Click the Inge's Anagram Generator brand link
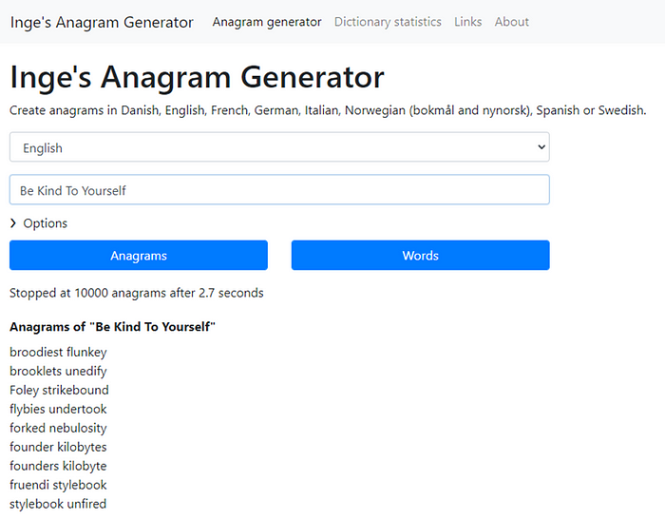Screen dimensions: 665x519 pos(102,22)
